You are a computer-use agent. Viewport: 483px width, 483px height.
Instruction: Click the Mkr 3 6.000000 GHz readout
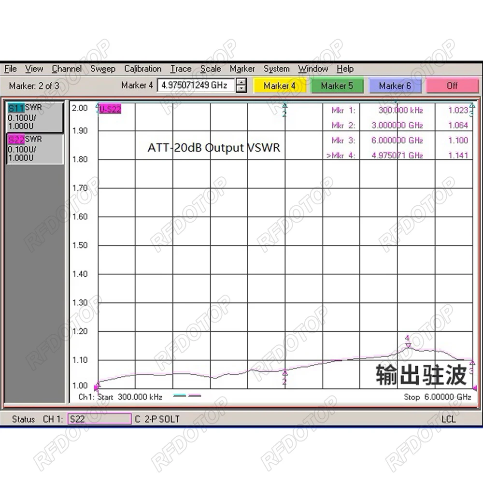point(397,141)
